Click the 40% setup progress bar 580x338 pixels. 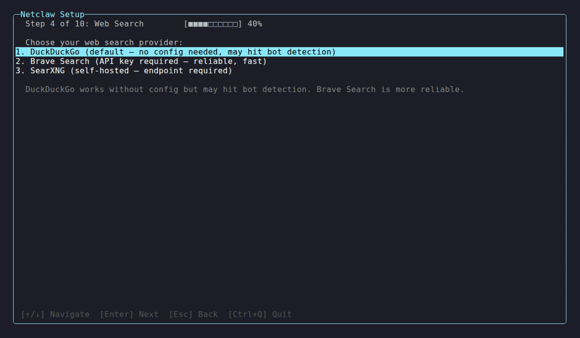tap(213, 24)
